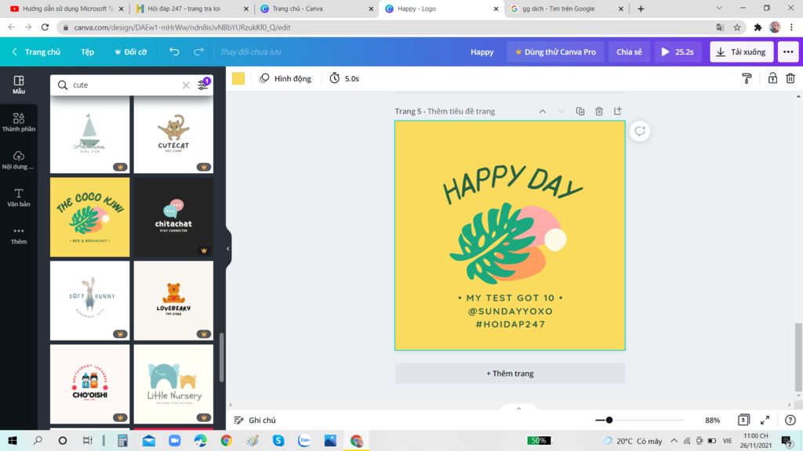Select the Cutecat logo template

coord(173,134)
